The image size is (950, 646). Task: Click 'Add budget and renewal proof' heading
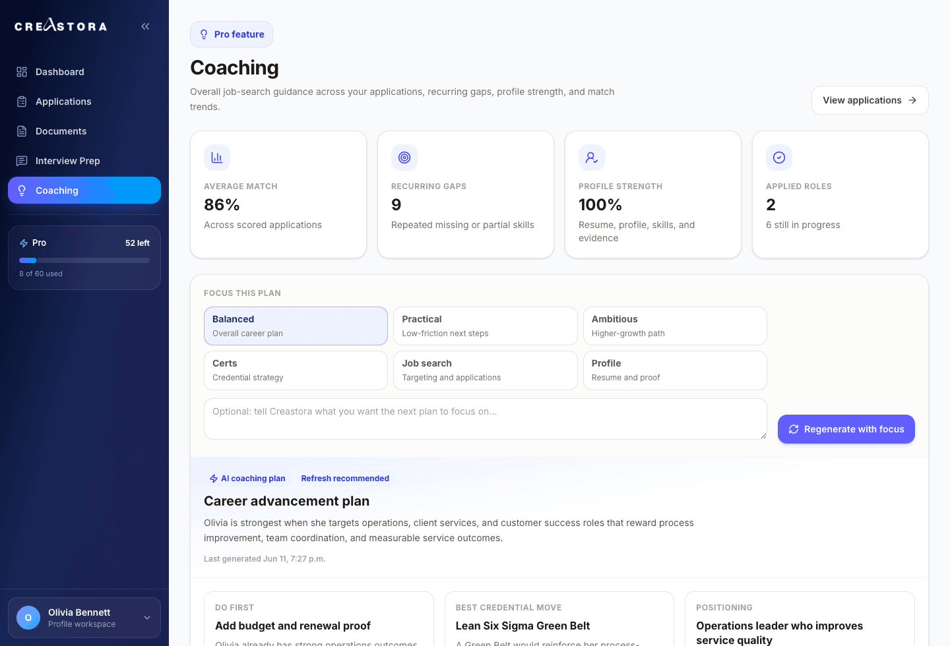point(293,626)
